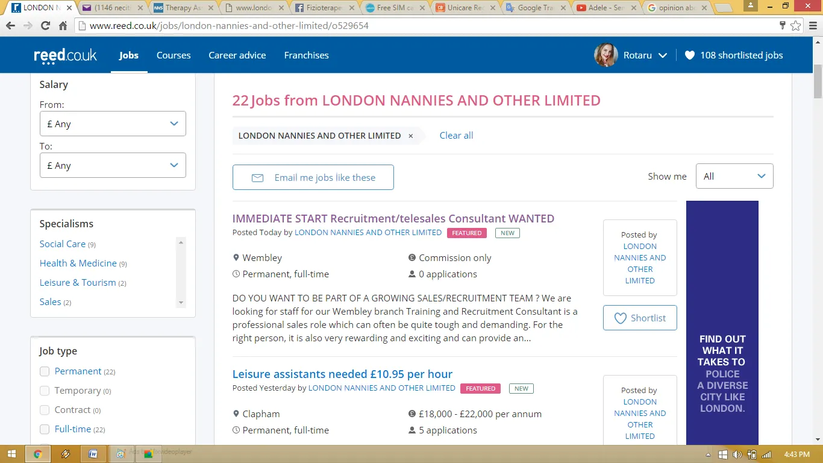Remove LONDON NANNIES filter tag with x

coord(411,136)
